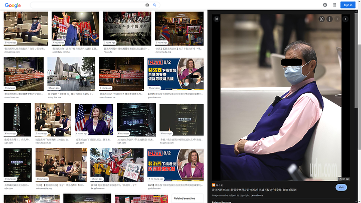Open the three-dot more options menu in preview
Screen dimensions: 361x203
point(329,19)
